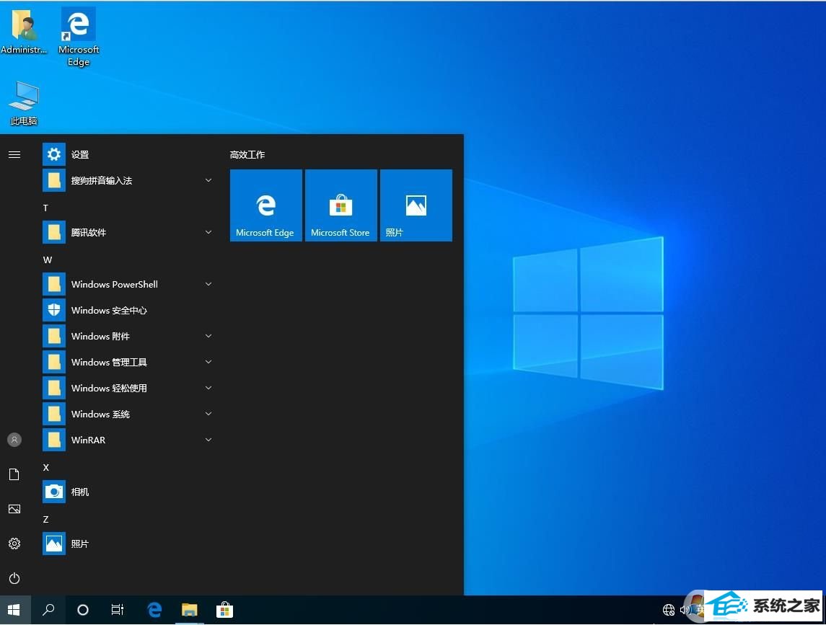Select the 此电脑 desktop icon

click(24, 103)
